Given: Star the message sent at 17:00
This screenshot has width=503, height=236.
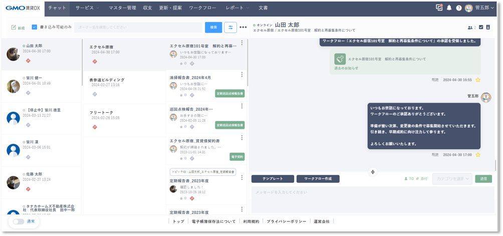Looking at the screenshot, I should click(478, 155).
